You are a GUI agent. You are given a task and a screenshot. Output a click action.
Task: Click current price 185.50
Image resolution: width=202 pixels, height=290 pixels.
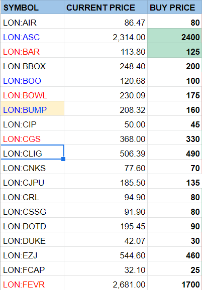point(106,181)
